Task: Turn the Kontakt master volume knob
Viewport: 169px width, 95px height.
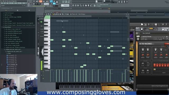Action: click(x=142, y=29)
